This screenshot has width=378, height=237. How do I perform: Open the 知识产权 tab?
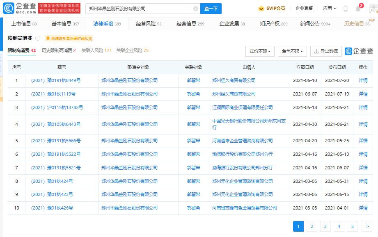[x=274, y=24]
